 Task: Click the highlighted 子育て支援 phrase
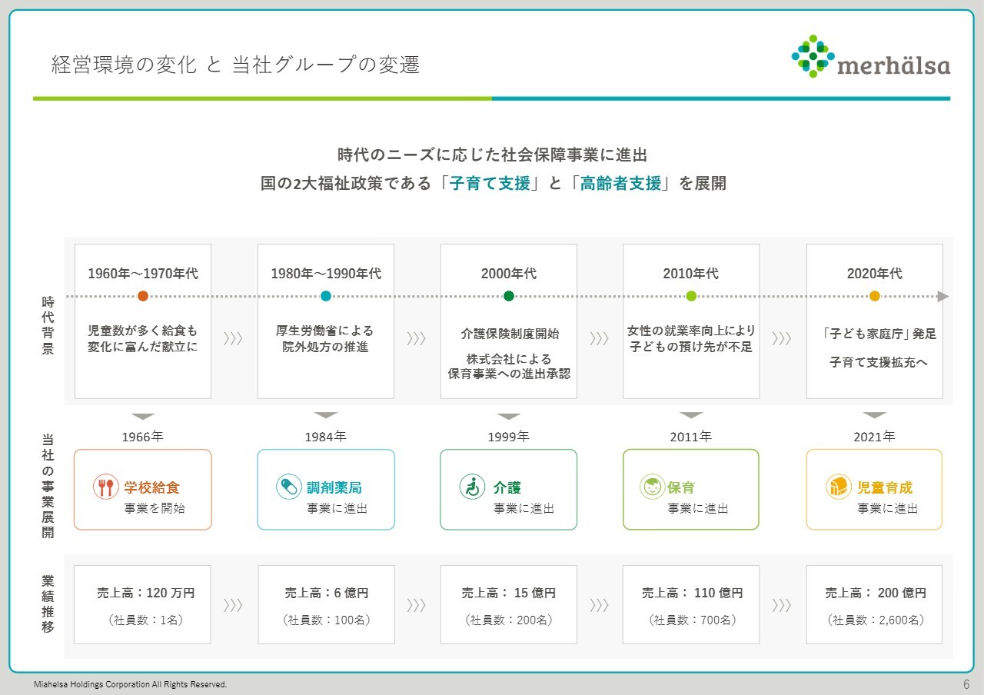491,185
